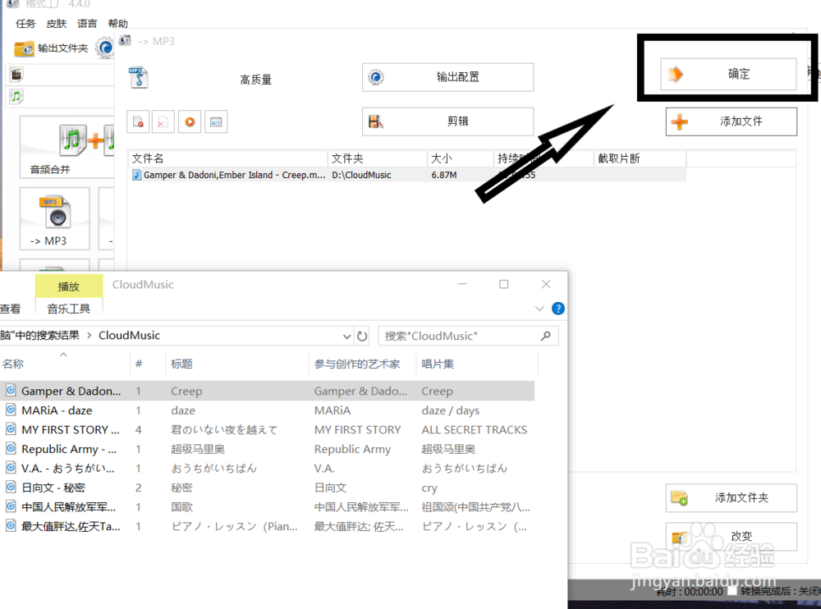Open the 语言 menu
This screenshot has width=821, height=609.
(x=87, y=24)
